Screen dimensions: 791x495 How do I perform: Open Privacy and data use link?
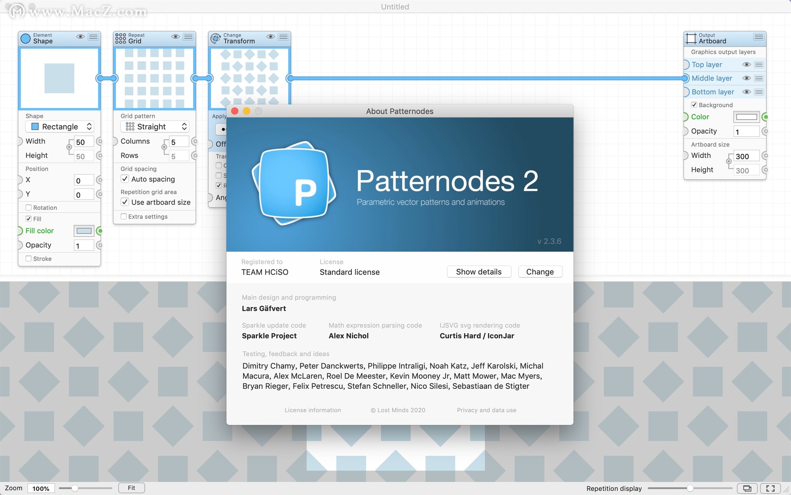coord(487,410)
